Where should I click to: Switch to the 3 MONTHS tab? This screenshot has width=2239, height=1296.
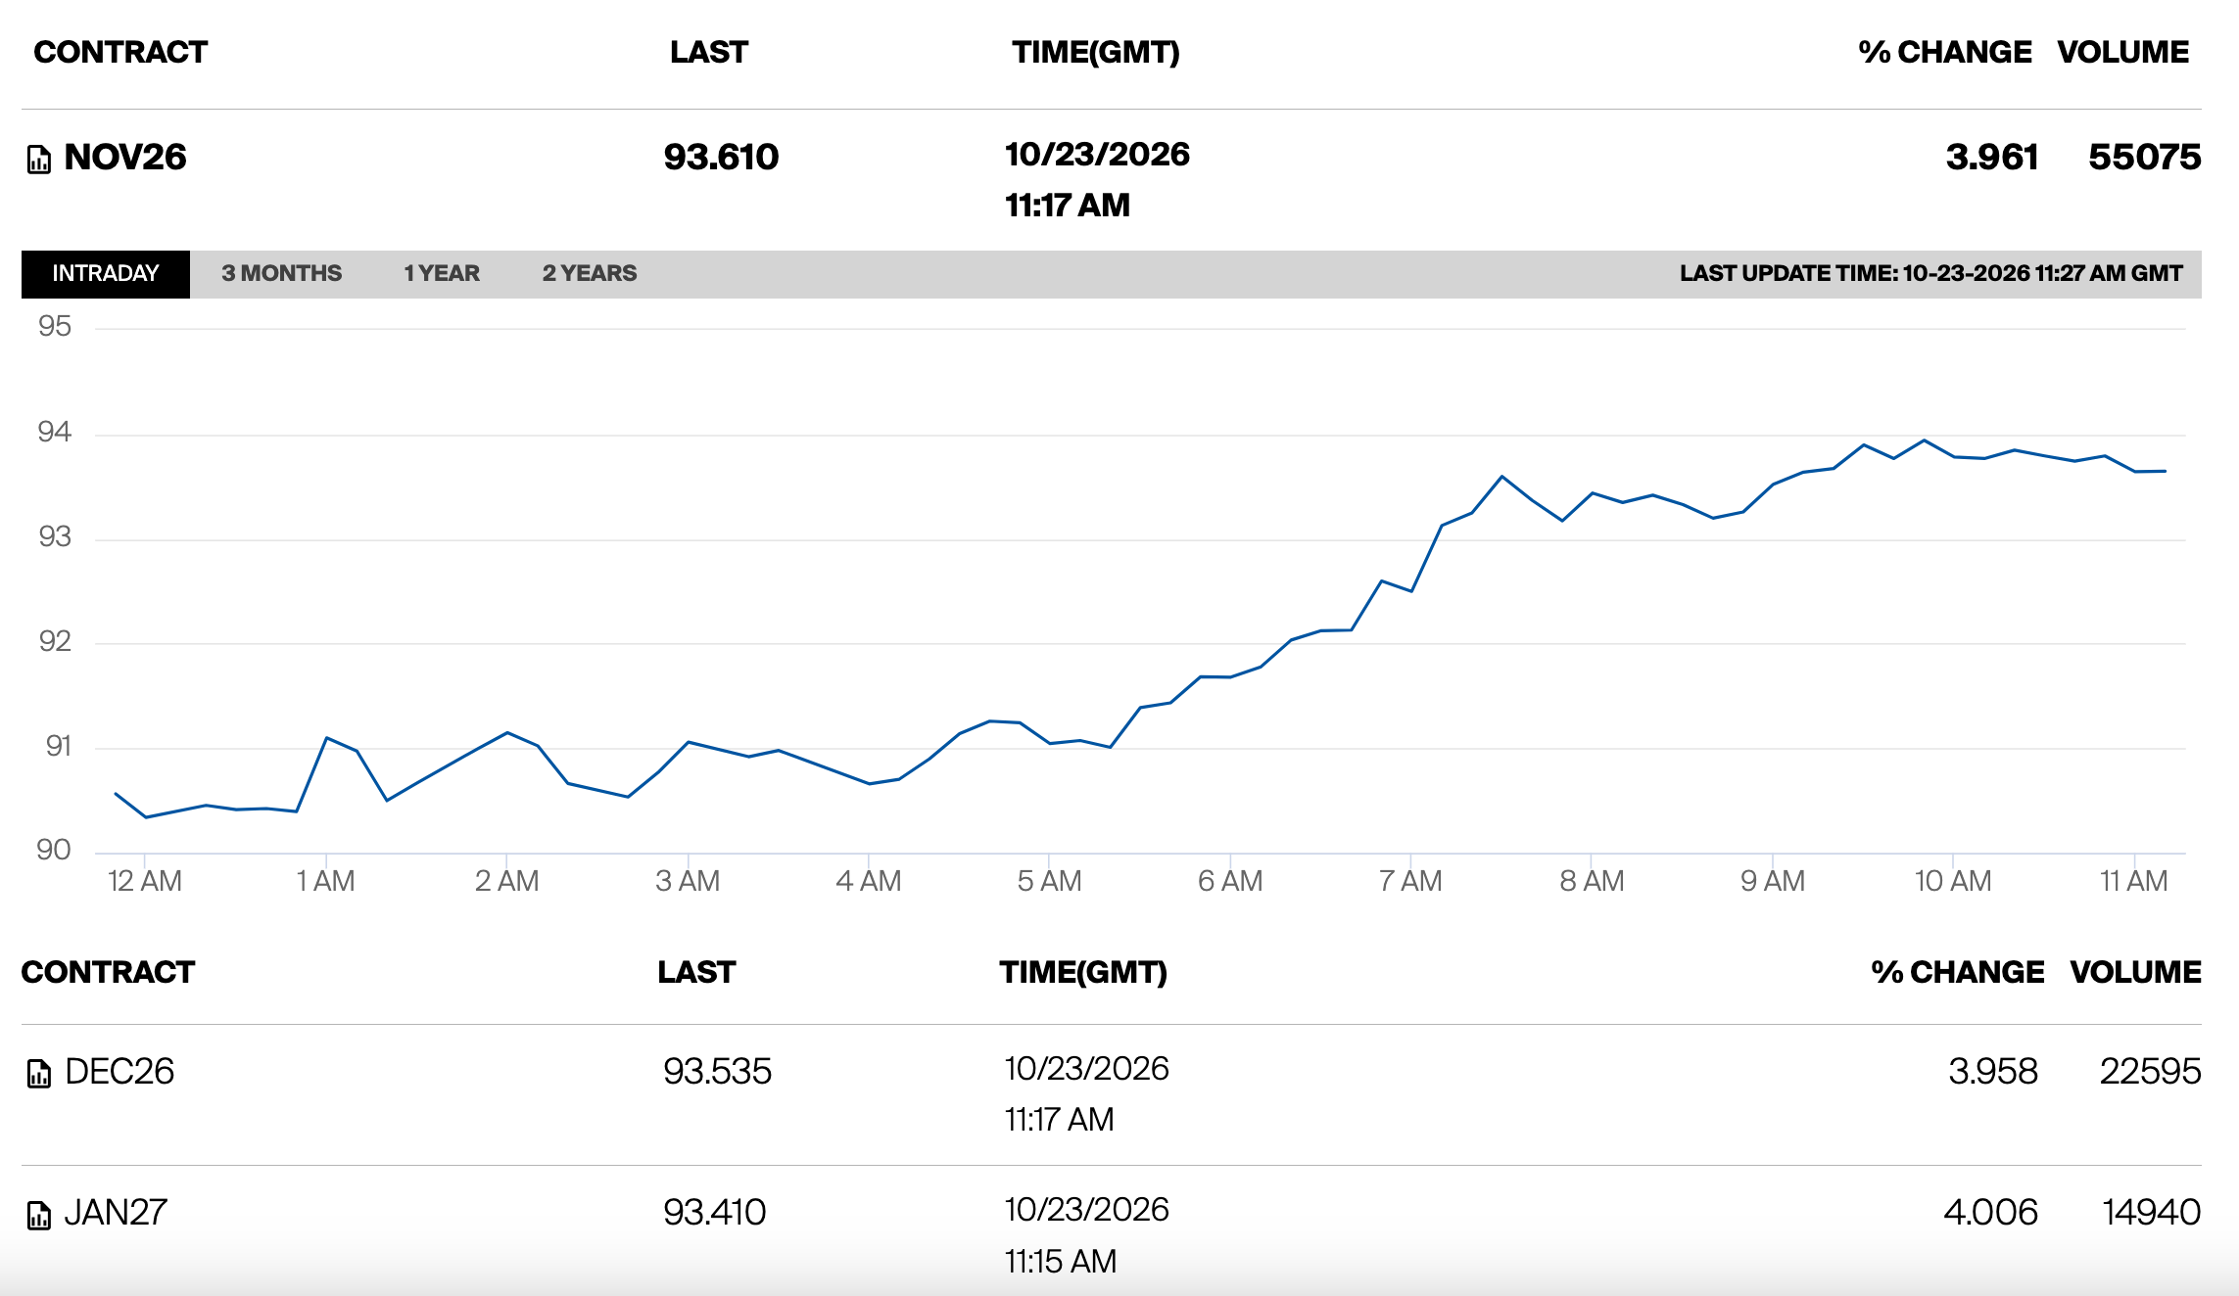pyautogui.click(x=281, y=273)
